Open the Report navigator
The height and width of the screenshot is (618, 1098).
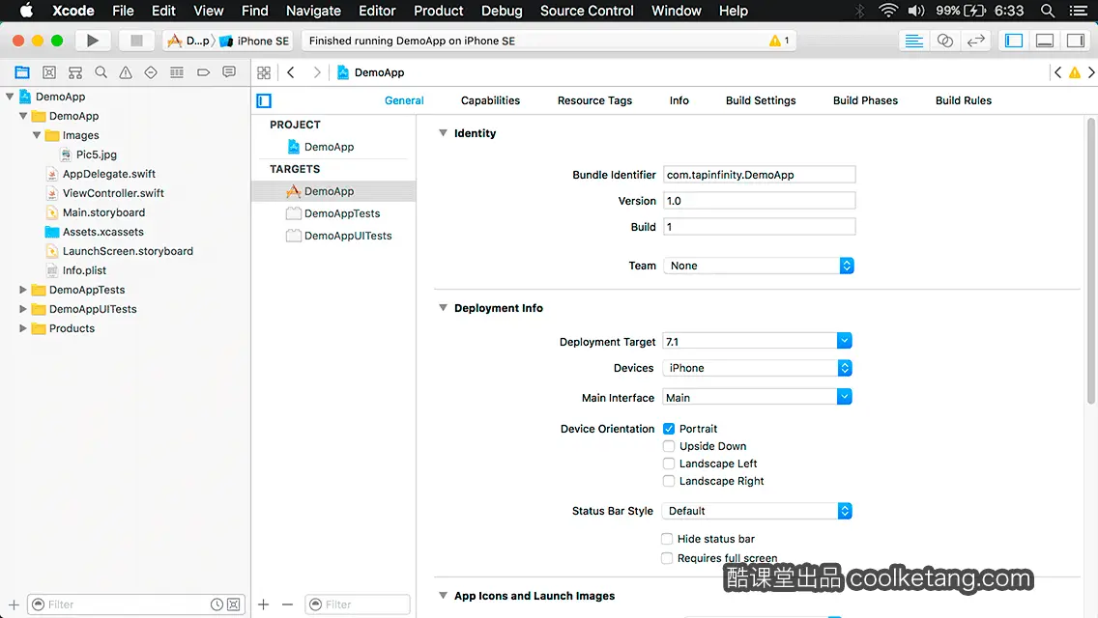click(229, 72)
